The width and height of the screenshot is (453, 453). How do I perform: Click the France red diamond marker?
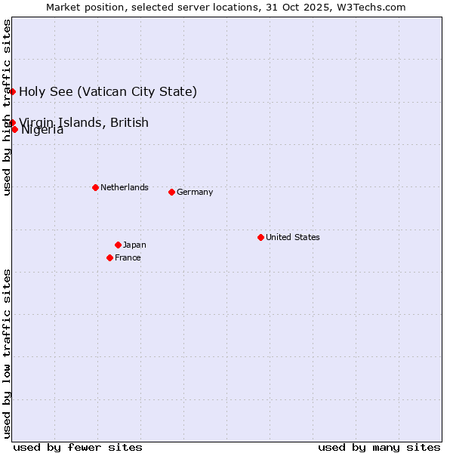[110, 257]
